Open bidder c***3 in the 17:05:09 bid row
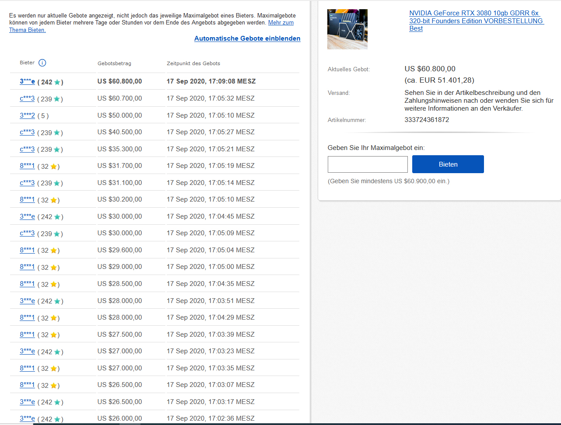This screenshot has width=561, height=425. point(27,233)
